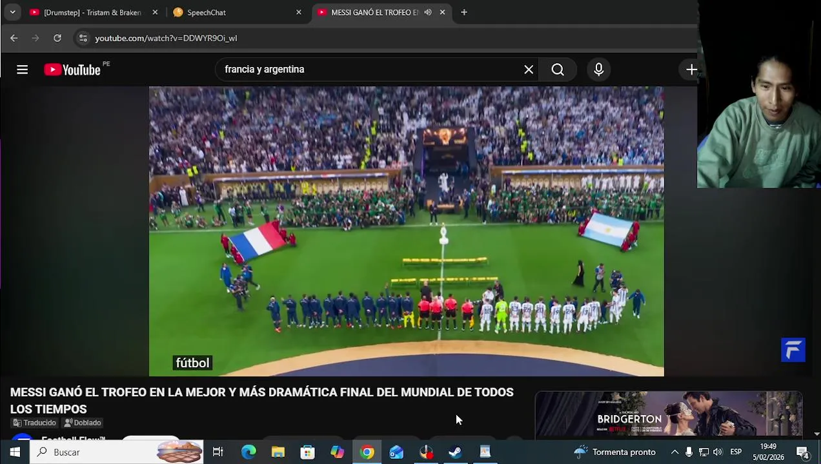
Task: Click the blue F overlay icon
Action: coord(793,350)
